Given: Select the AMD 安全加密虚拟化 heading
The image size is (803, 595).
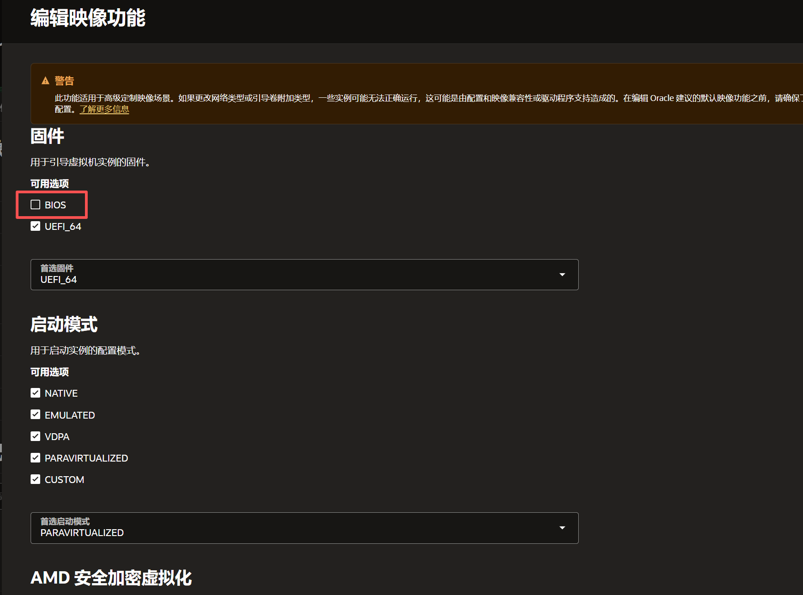Looking at the screenshot, I should click(x=111, y=578).
